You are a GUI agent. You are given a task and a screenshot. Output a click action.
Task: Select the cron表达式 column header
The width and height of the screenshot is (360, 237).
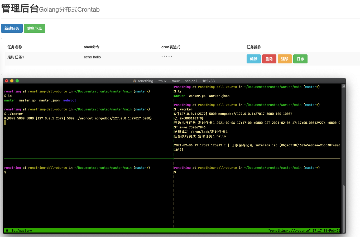coord(171,47)
